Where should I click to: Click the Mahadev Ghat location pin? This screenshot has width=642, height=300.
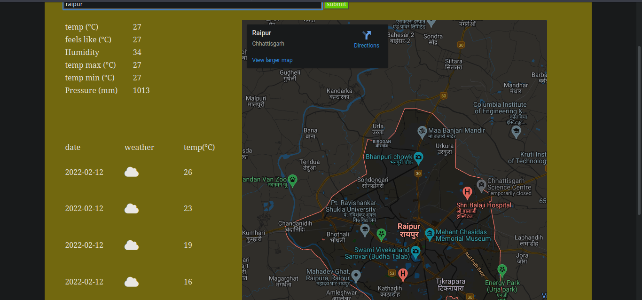pyautogui.click(x=356, y=276)
